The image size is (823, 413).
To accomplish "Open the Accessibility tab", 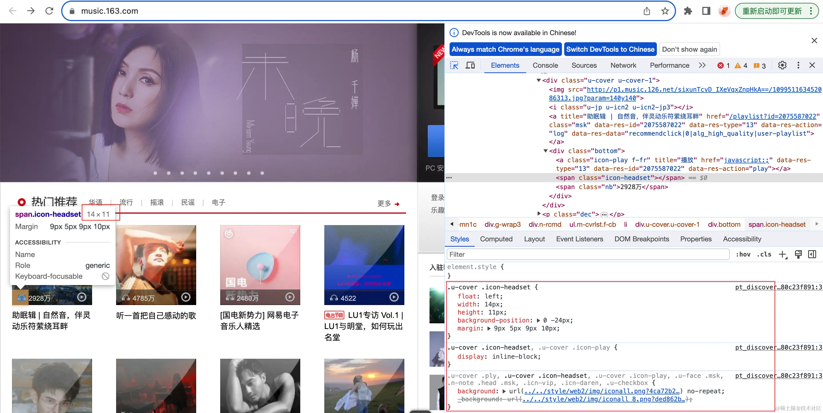I will click(742, 239).
